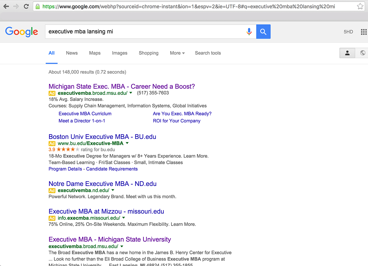Click the blue search magnifier button
Screen dimensions: 368x266
[263, 32]
